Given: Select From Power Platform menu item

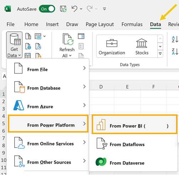Looking at the screenshot, I should point(48,123).
